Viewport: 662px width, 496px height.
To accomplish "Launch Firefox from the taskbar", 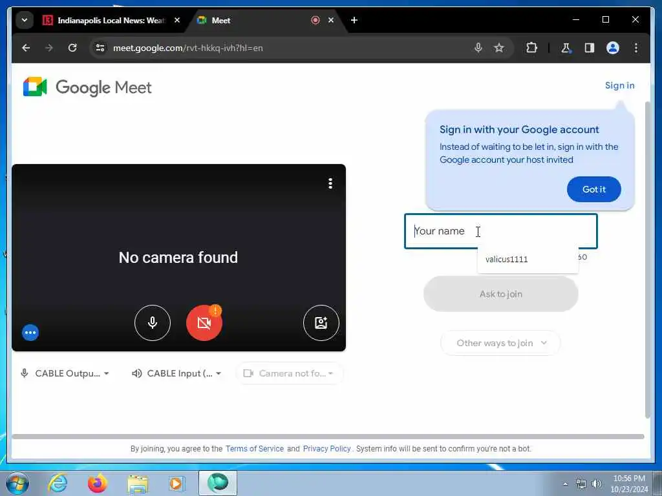I will tap(98, 483).
